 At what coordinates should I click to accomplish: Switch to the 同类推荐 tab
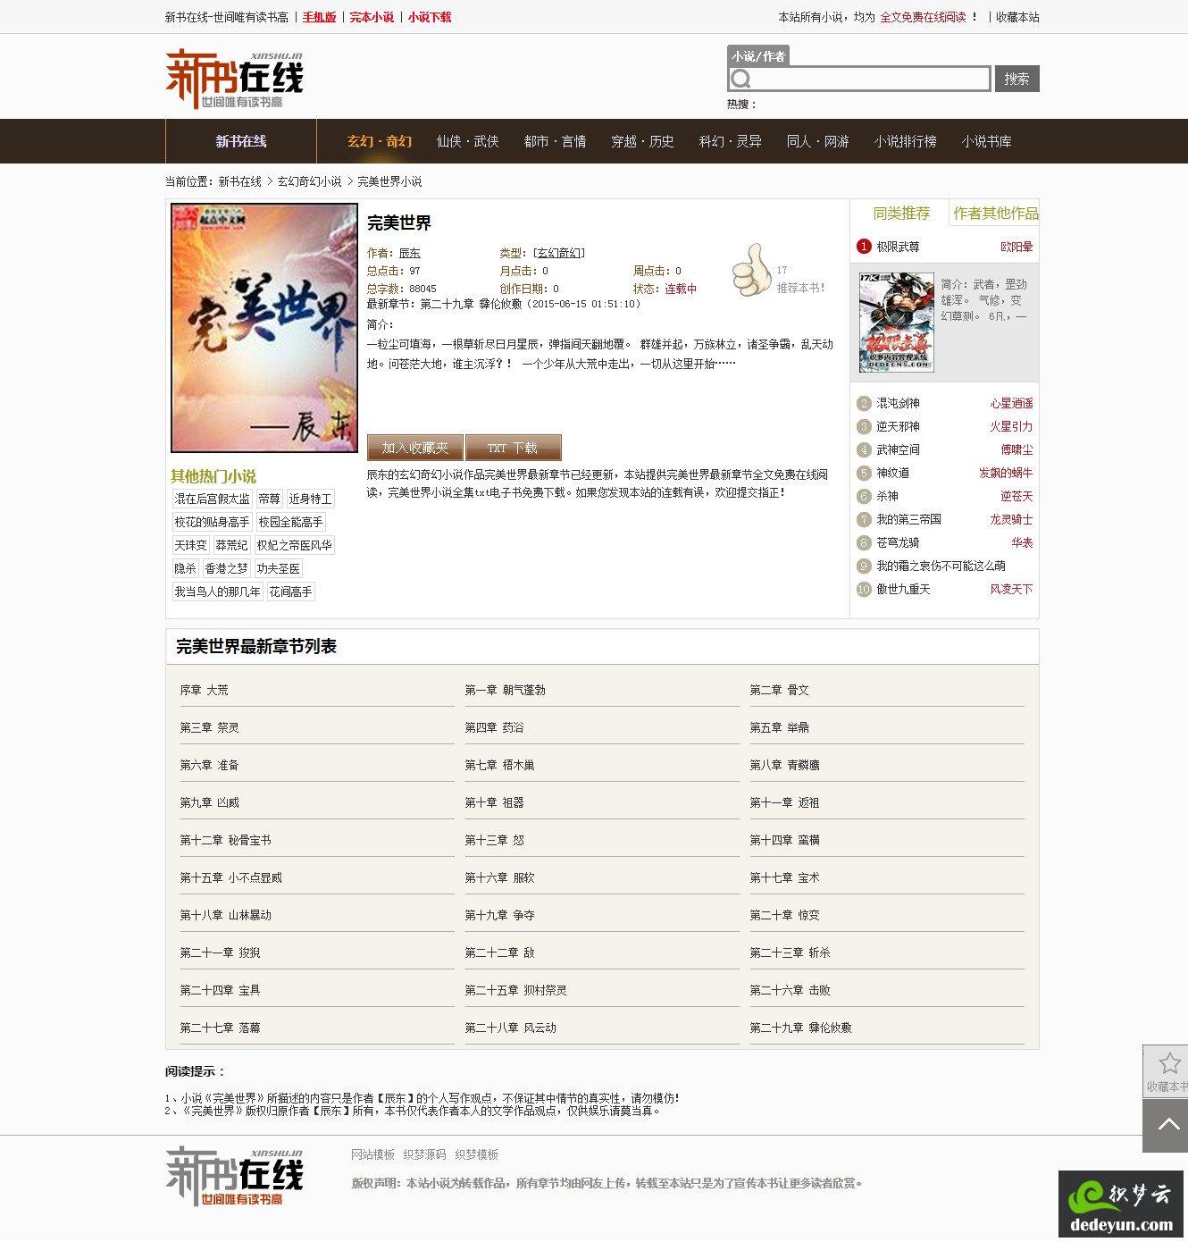point(901,214)
